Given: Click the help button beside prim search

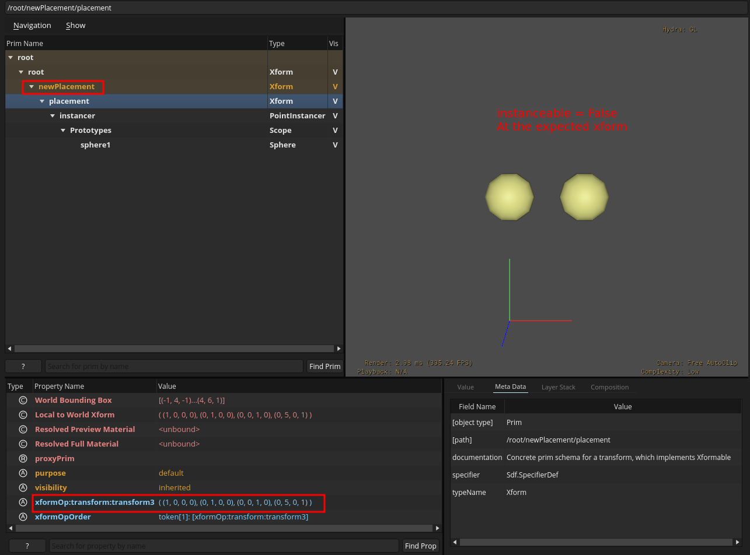Looking at the screenshot, I should click(x=23, y=367).
